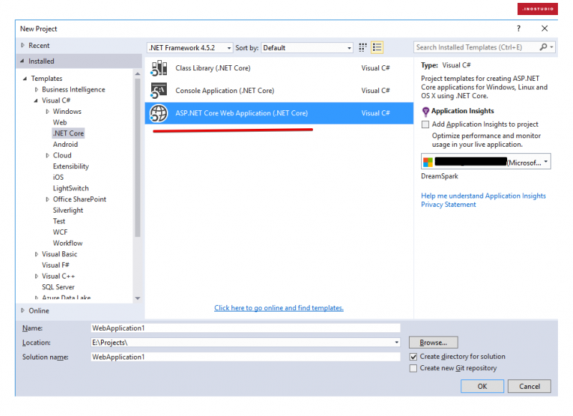
Task: Open the Location path dropdown arrow
Action: click(x=397, y=342)
